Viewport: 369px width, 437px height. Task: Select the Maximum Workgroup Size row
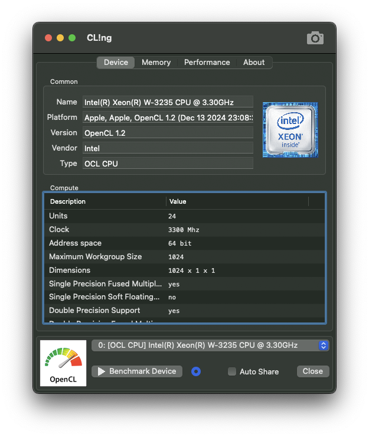(184, 257)
